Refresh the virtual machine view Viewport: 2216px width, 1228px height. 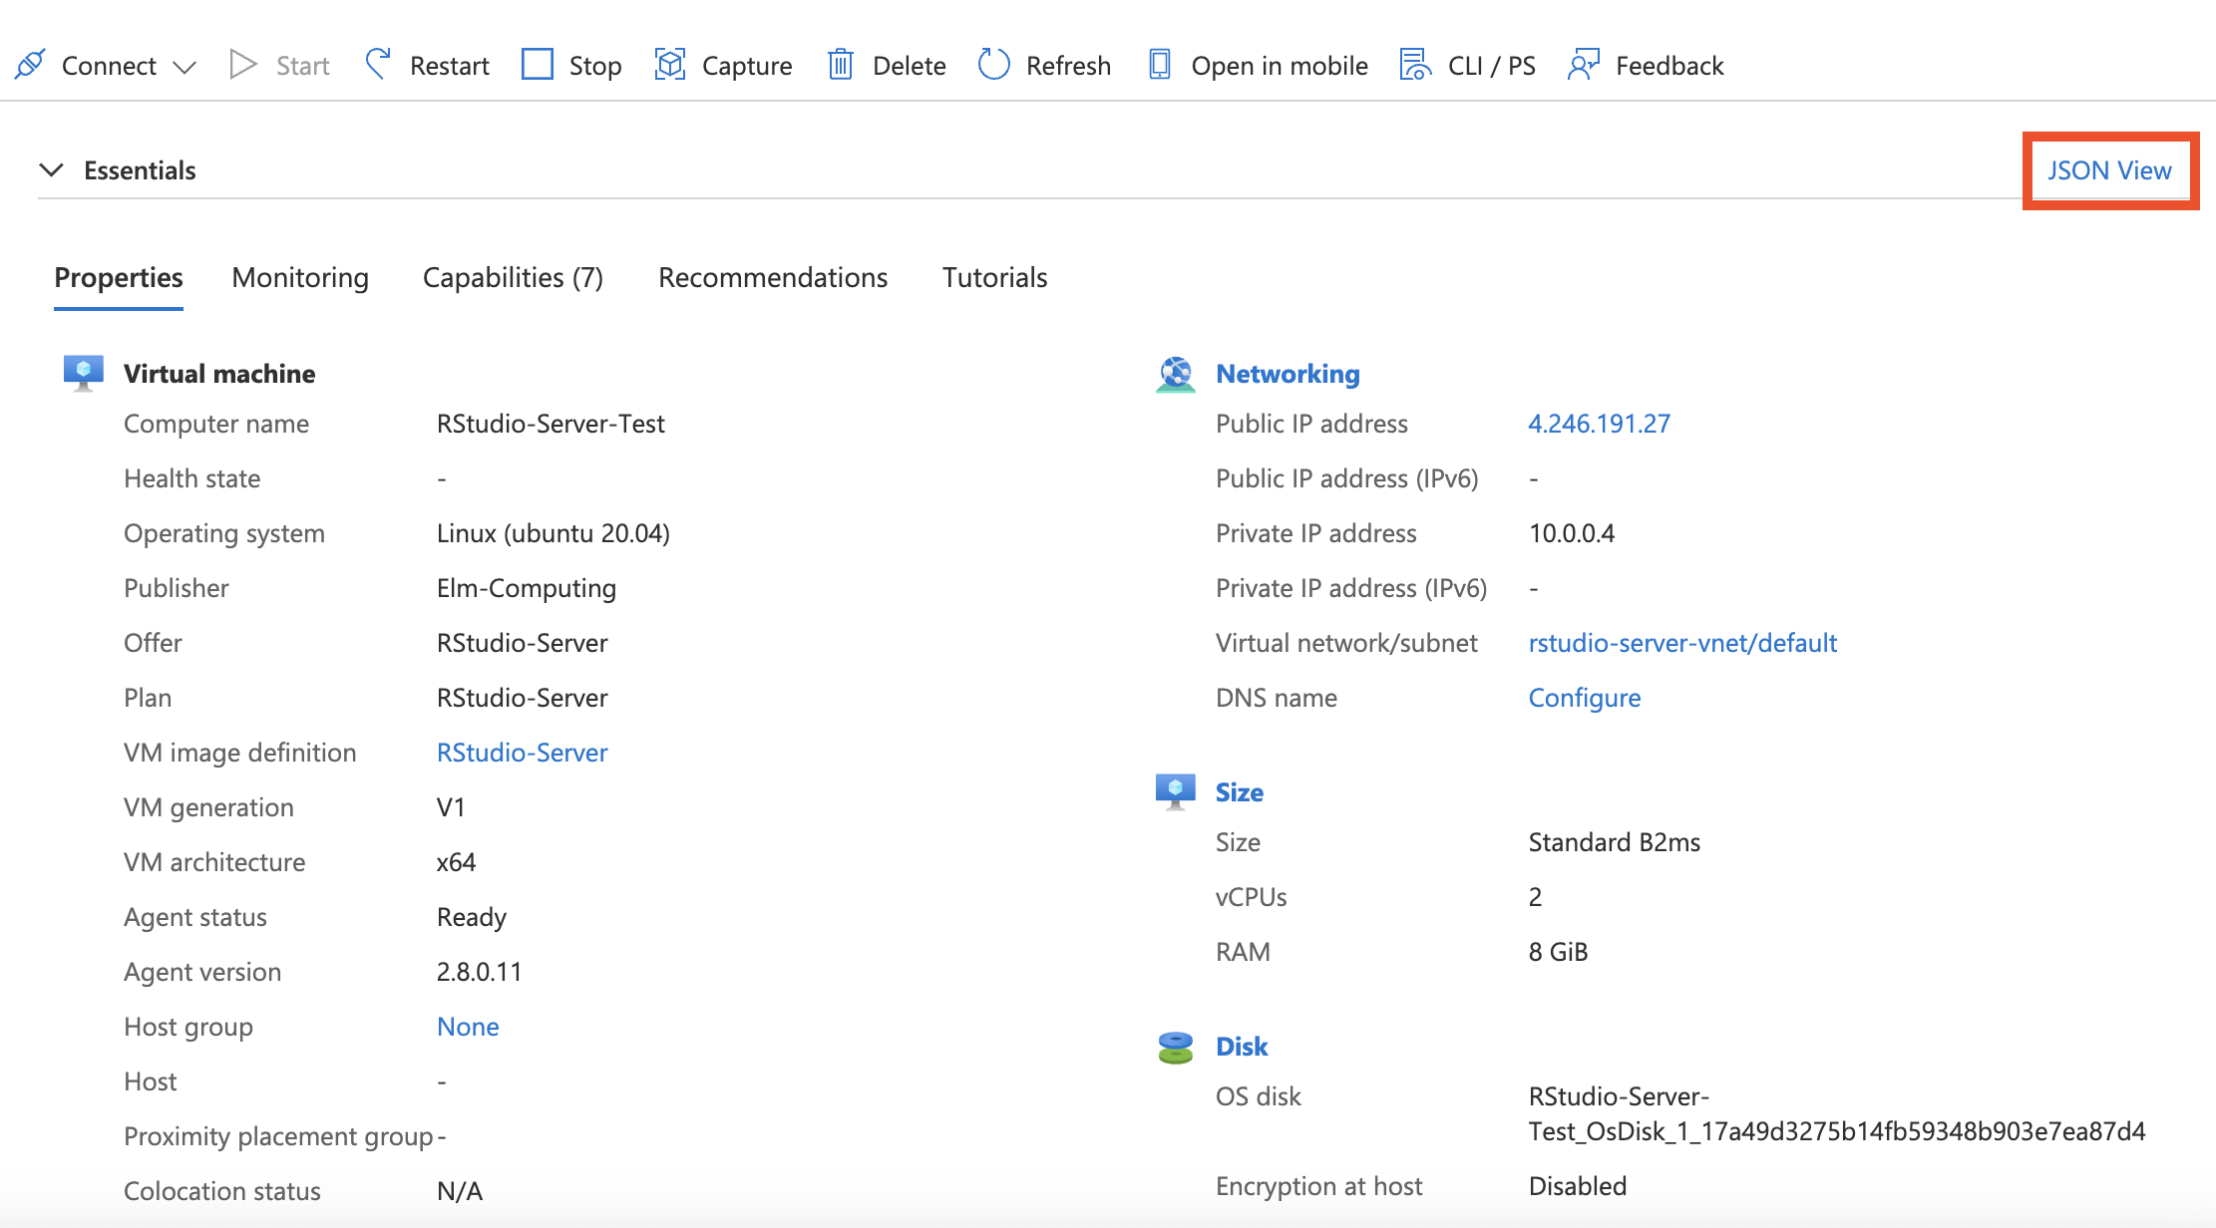(x=993, y=64)
